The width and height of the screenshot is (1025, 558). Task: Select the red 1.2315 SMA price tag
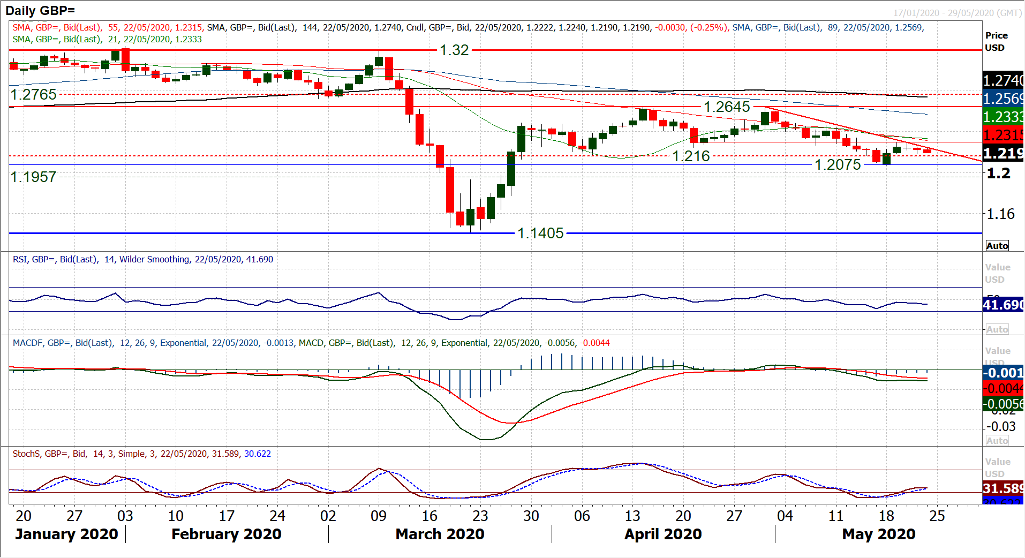pos(1003,135)
